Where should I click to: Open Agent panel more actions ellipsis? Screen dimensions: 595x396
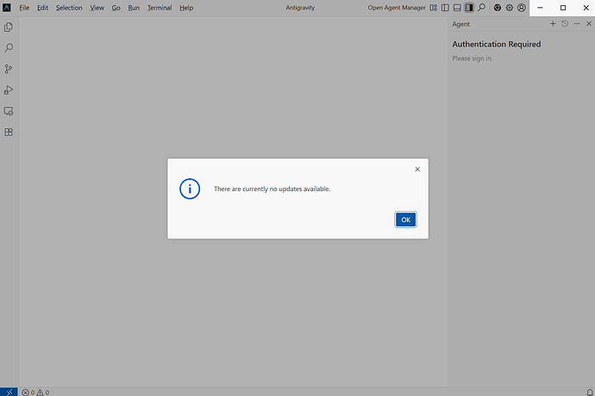coord(577,23)
